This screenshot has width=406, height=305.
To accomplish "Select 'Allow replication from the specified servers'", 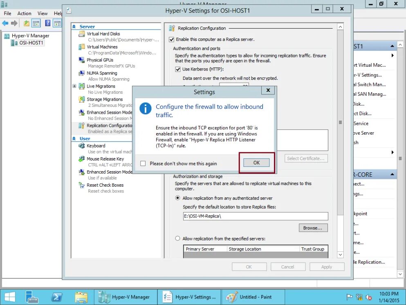I will [x=177, y=238].
